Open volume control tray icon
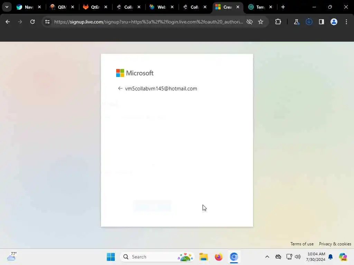This screenshot has height=265, width=354. pos(298,257)
